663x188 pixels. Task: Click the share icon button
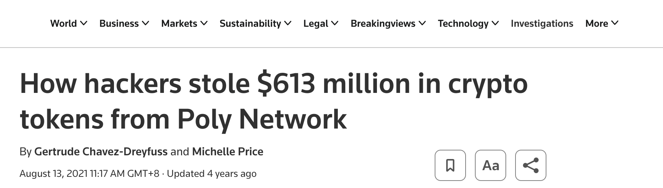pos(530,165)
